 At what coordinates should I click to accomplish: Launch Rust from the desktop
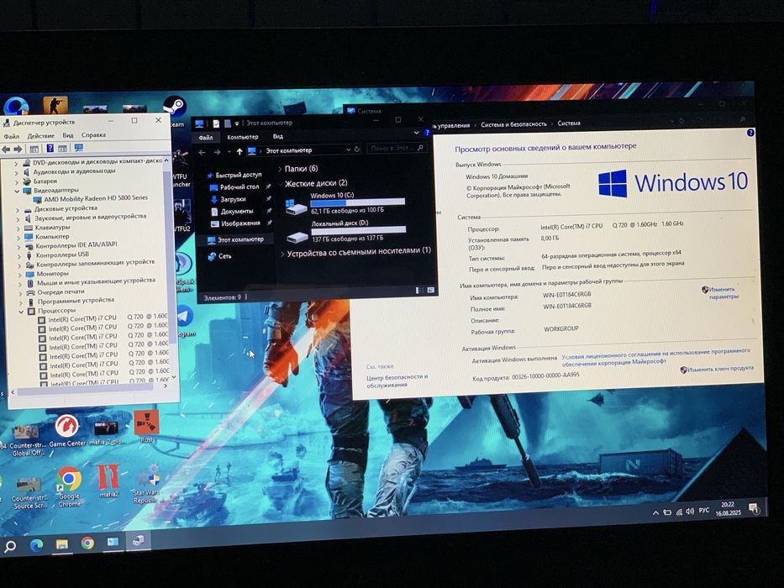pos(146,427)
